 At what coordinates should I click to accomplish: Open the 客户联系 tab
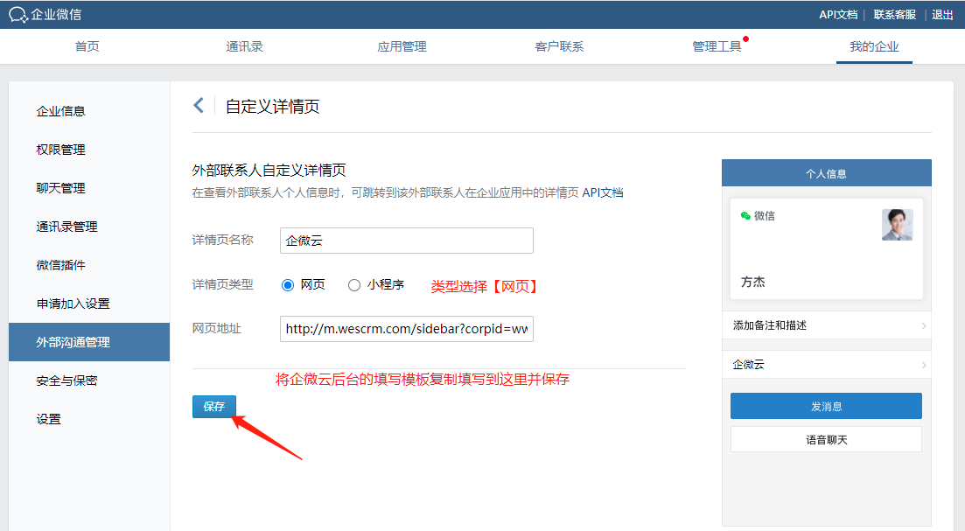tap(559, 46)
